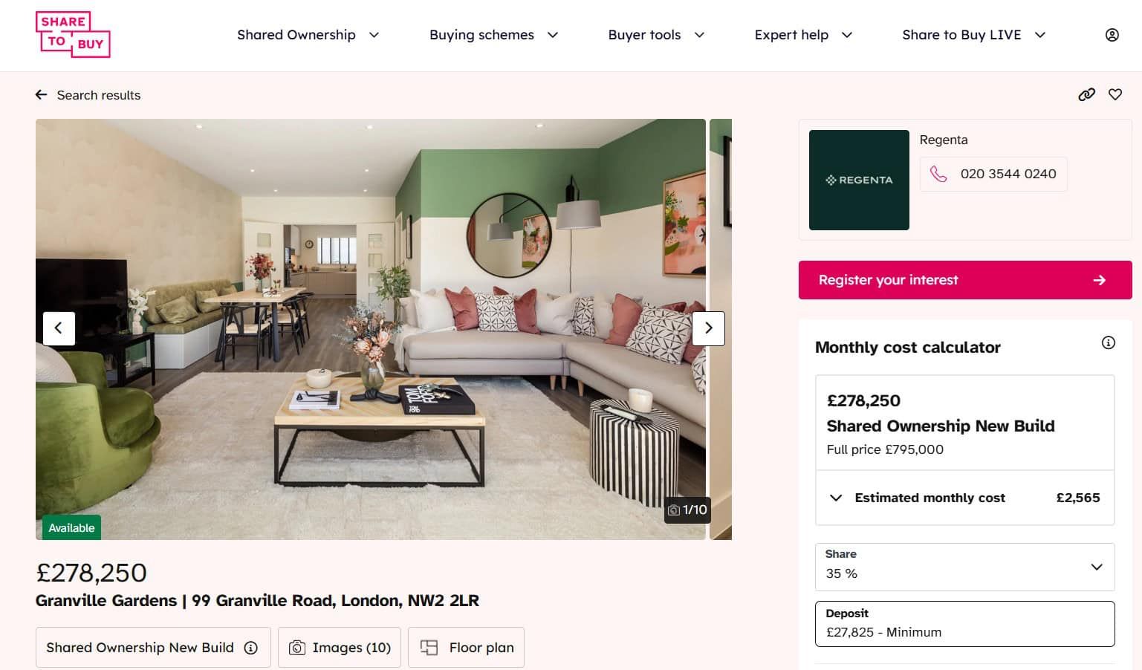1142x670 pixels.
Task: Expand the Buyer tools menu
Action: click(656, 35)
